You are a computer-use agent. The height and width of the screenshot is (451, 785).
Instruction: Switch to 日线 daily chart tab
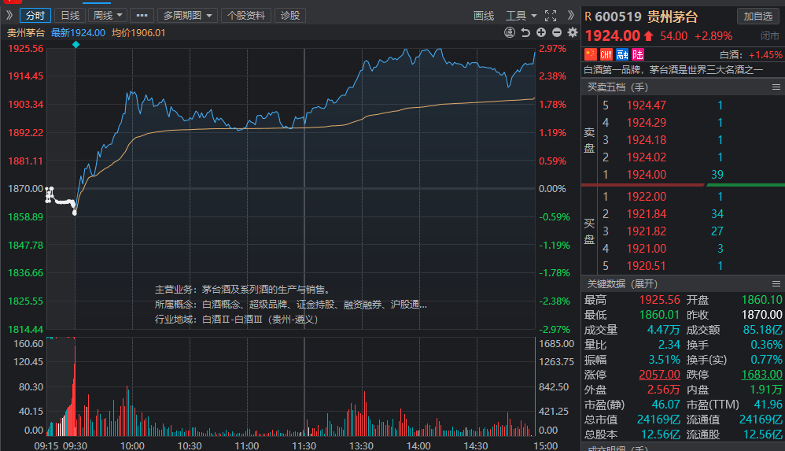[x=70, y=16]
